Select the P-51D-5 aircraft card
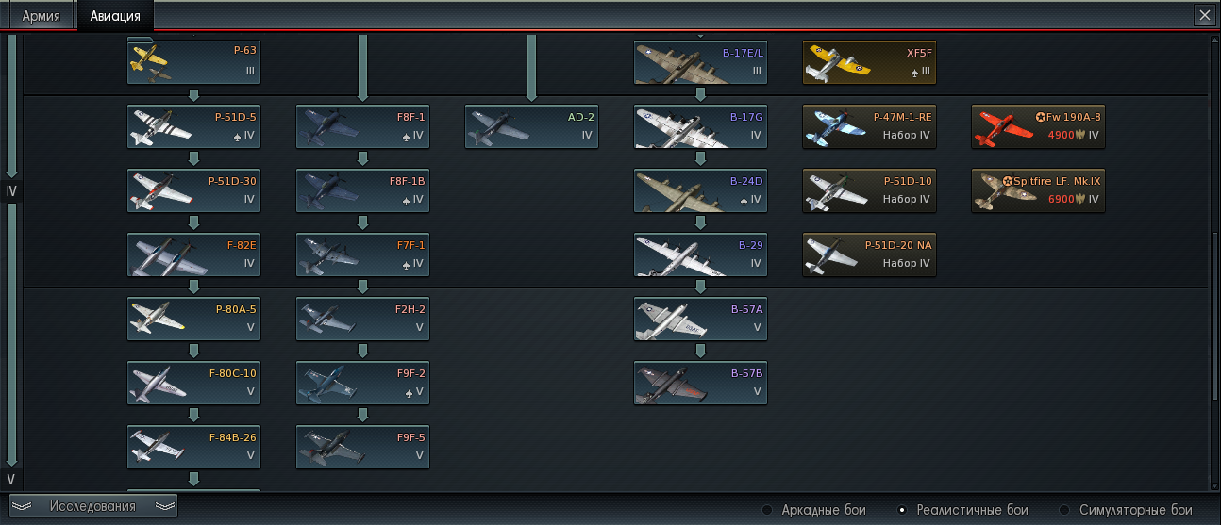 [193, 126]
